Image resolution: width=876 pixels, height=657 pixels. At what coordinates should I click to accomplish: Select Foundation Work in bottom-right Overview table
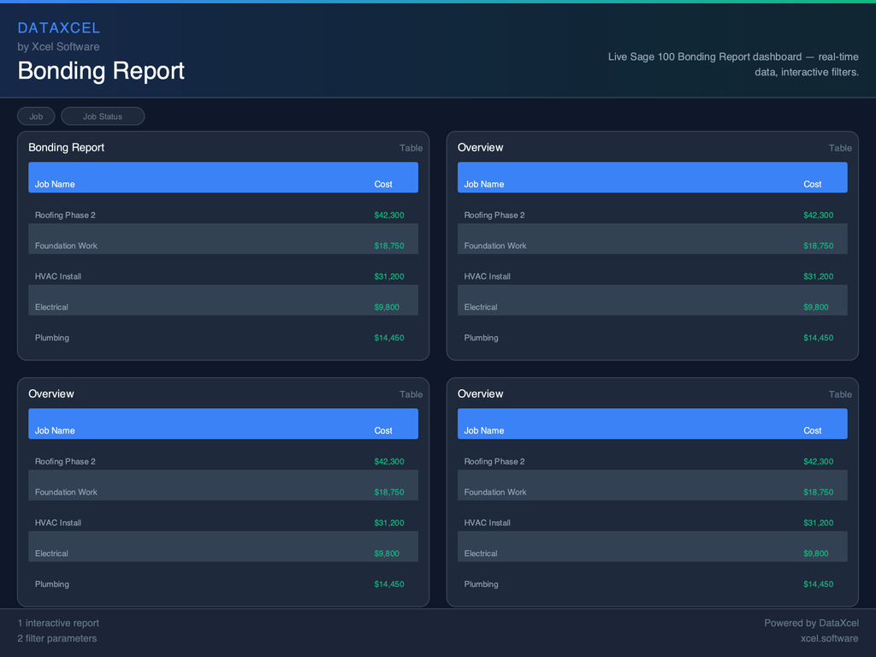(x=495, y=492)
